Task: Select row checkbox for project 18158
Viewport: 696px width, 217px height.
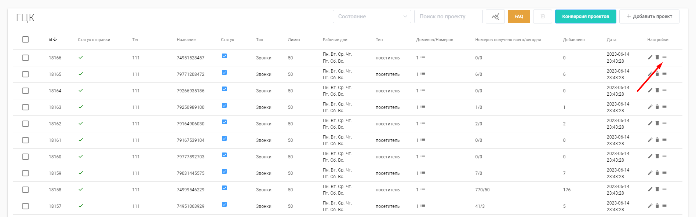Action: click(x=25, y=190)
